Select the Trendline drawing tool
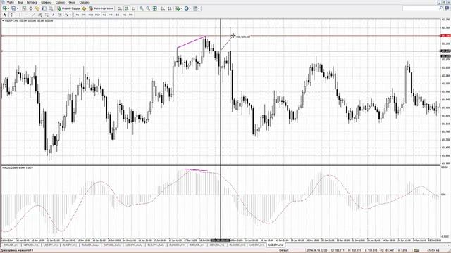 tap(33, 15)
